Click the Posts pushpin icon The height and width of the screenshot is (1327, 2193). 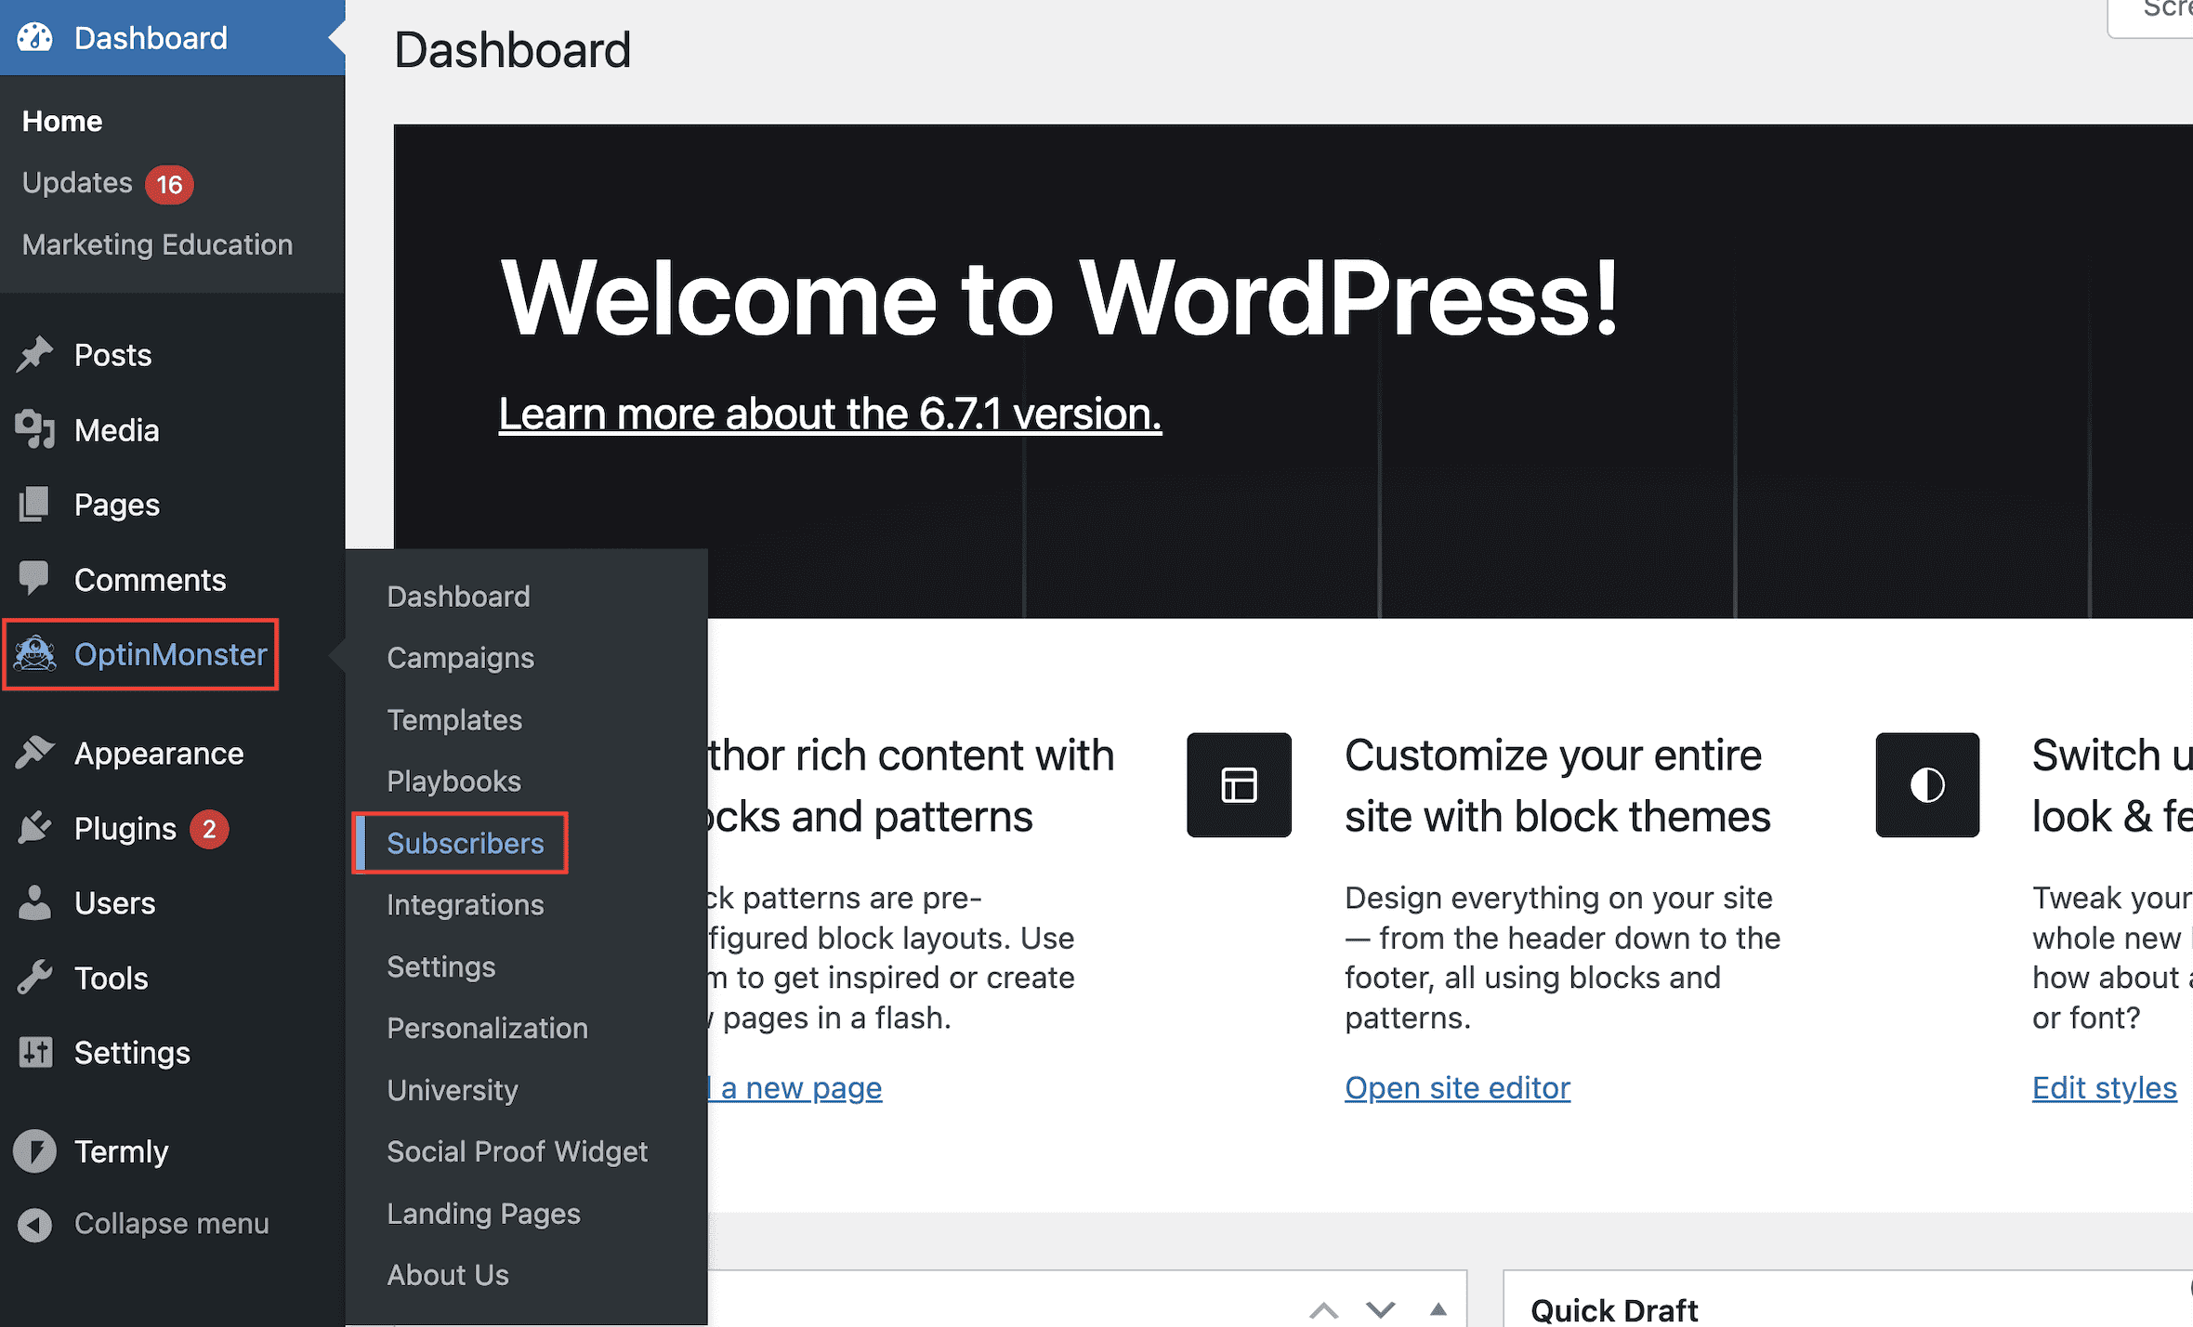[x=35, y=355]
